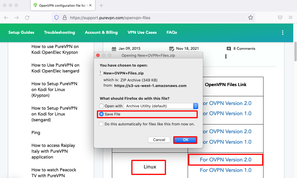Open How to Setup PureVPN on Kodi Linux (Krypton)

coord(55,90)
